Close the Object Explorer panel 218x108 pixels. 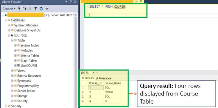[75, 2]
